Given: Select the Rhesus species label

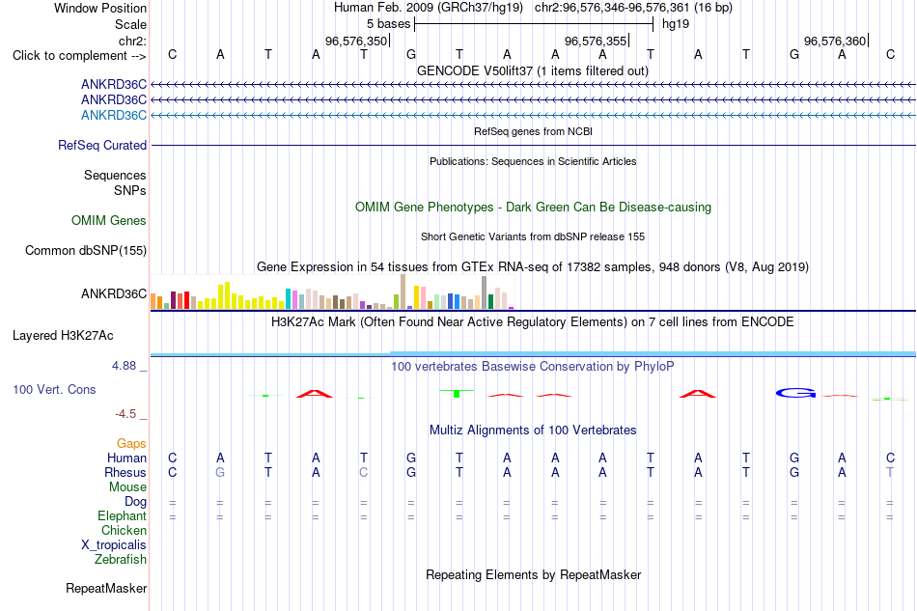Looking at the screenshot, I should pyautogui.click(x=125, y=472).
